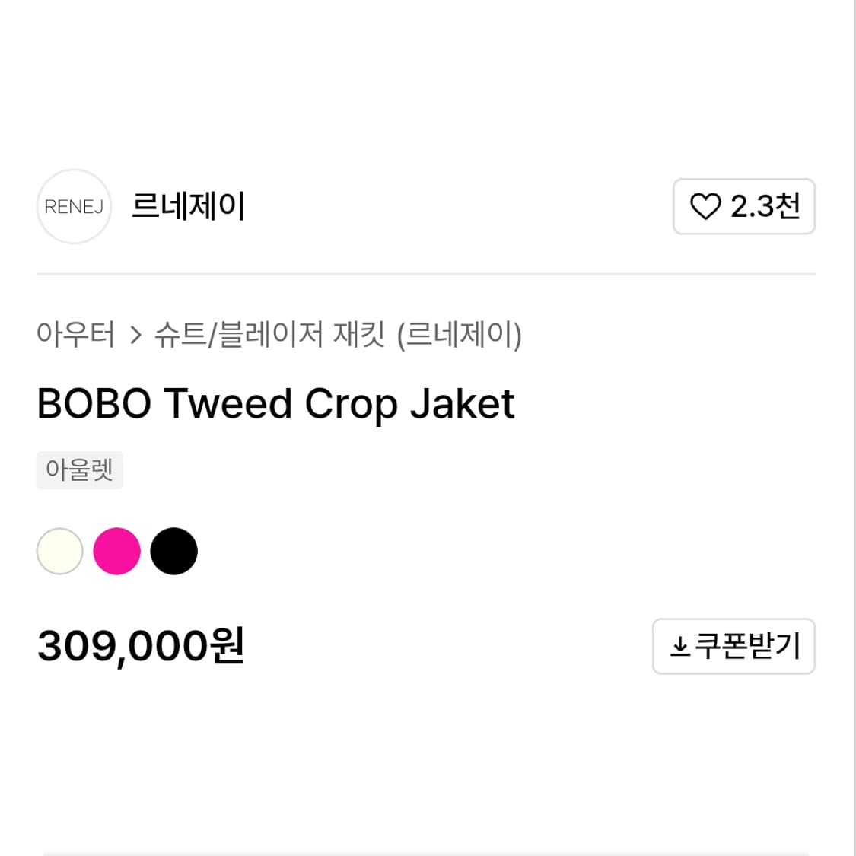
Task: Select the black color swatch
Action: [173, 550]
